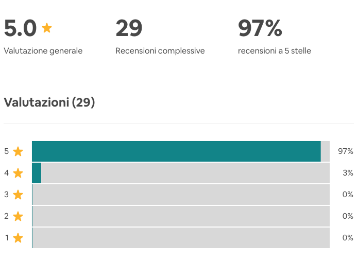Click the 4-star row star icon
Viewport: 357px width, 278px height.
click(18, 173)
